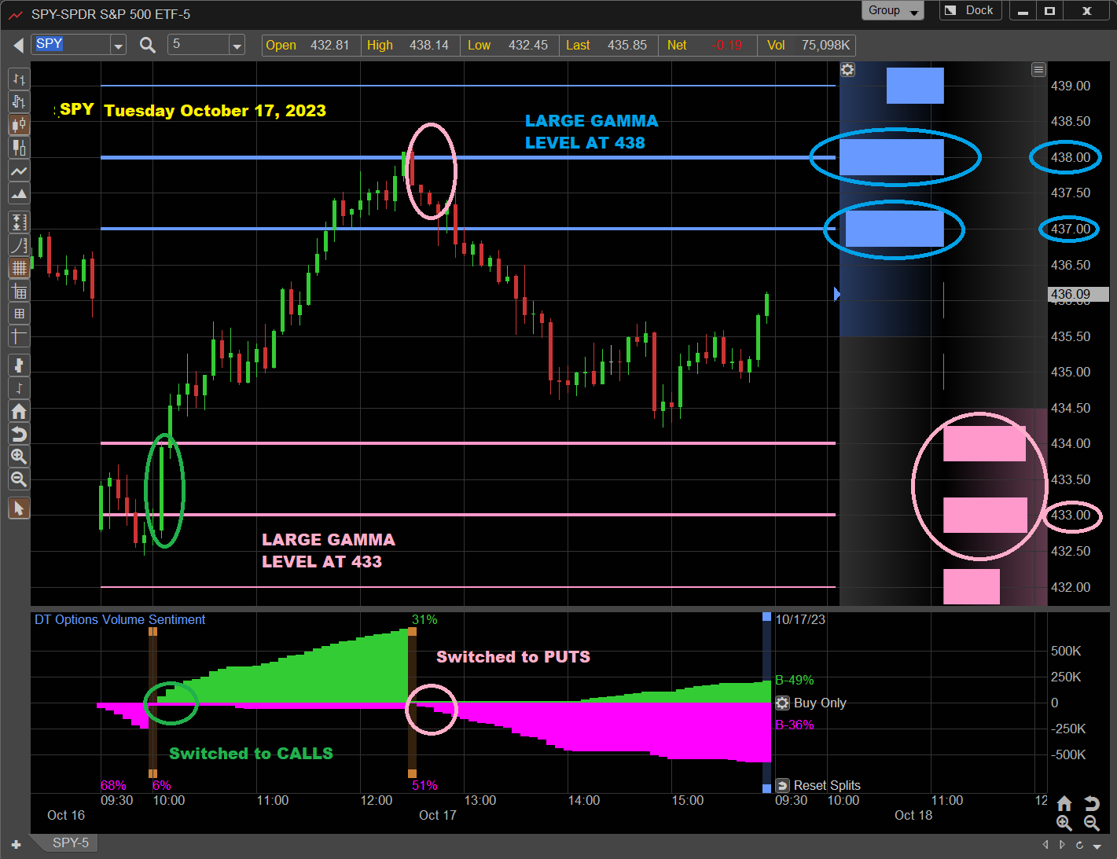Click the Buy Only gear icon

point(782,703)
